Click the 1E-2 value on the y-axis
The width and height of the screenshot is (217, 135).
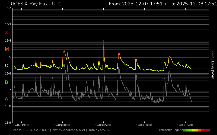(x=8, y=8)
